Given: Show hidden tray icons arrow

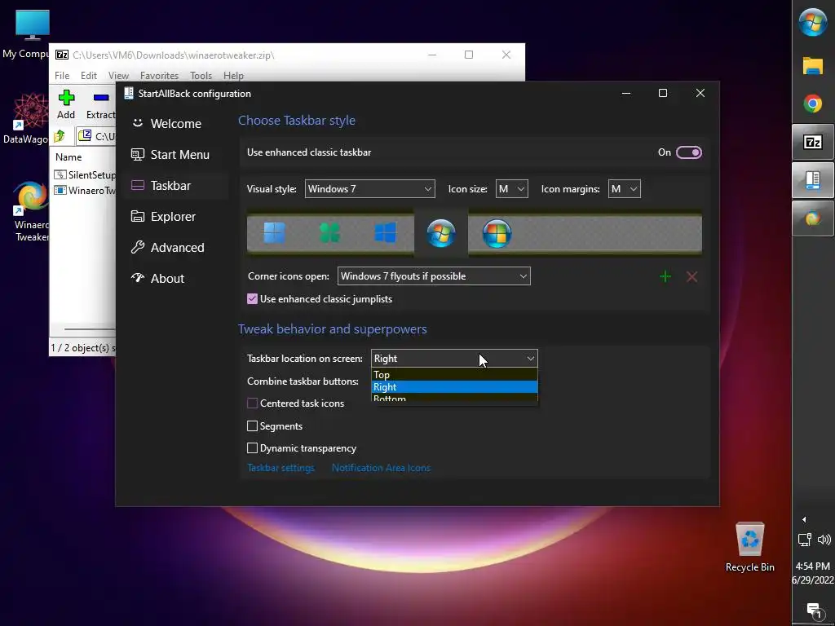Looking at the screenshot, I should pyautogui.click(x=804, y=519).
